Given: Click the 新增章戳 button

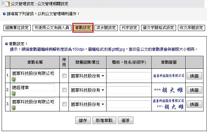Looking at the screenshot, I should tap(104, 120).
